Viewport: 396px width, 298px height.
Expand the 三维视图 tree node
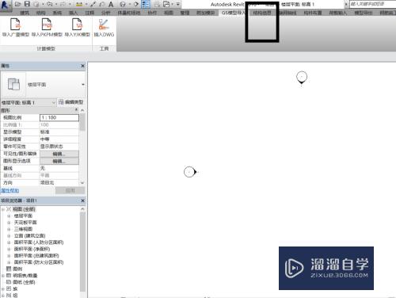[x=9, y=229]
